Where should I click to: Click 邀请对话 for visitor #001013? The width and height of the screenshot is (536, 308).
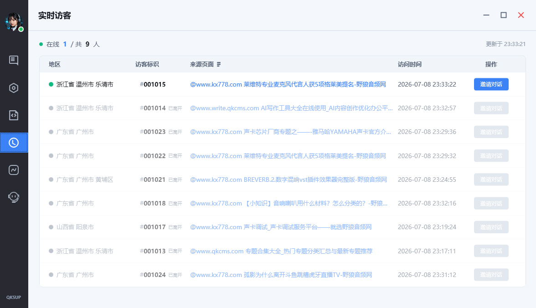491,251
